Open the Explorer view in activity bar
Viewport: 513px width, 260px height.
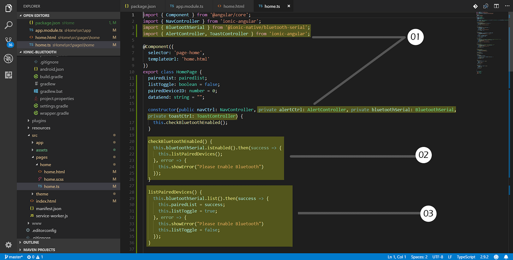coord(8,8)
